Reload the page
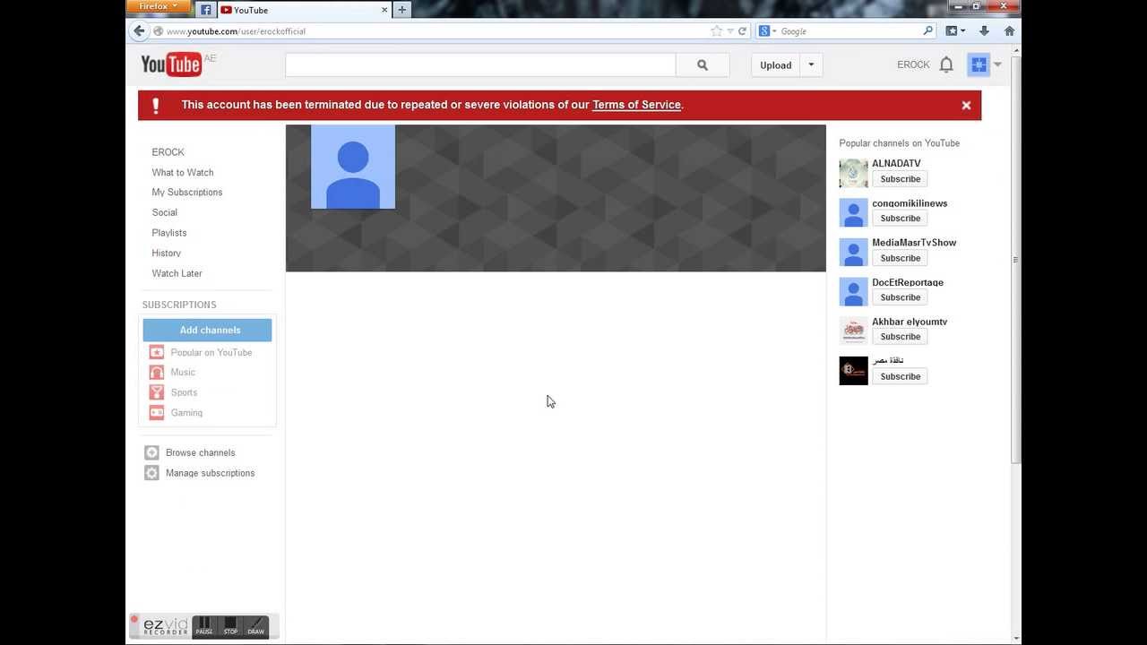Viewport: 1147px width, 645px height. pyautogui.click(x=742, y=30)
